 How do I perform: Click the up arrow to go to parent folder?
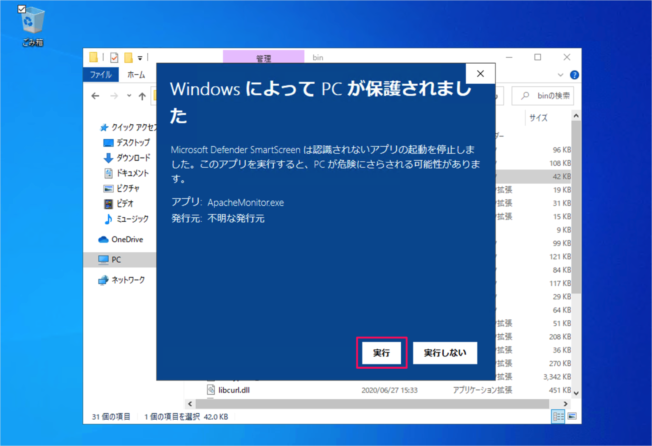coord(142,96)
